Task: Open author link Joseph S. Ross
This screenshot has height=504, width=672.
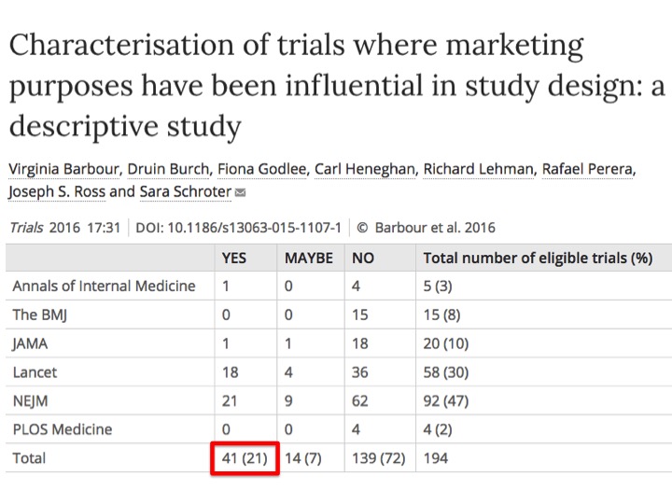Action: [x=57, y=191]
